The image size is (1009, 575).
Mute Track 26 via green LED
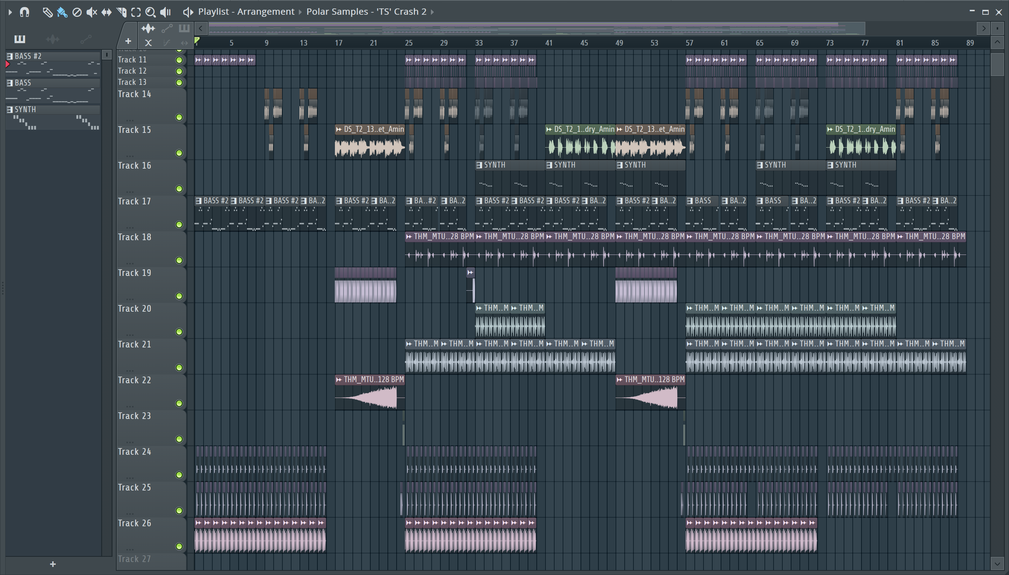[x=179, y=547]
